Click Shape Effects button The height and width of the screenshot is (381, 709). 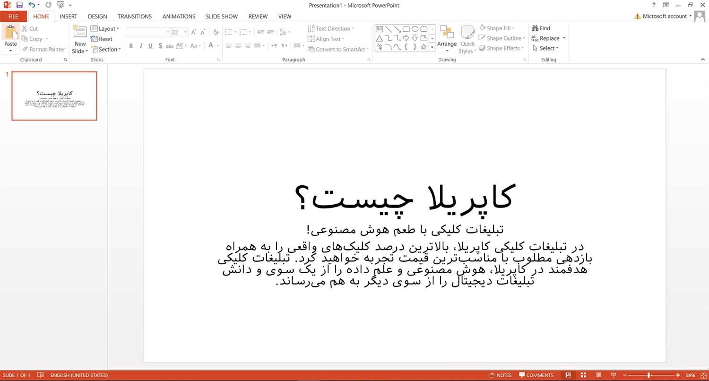(502, 48)
